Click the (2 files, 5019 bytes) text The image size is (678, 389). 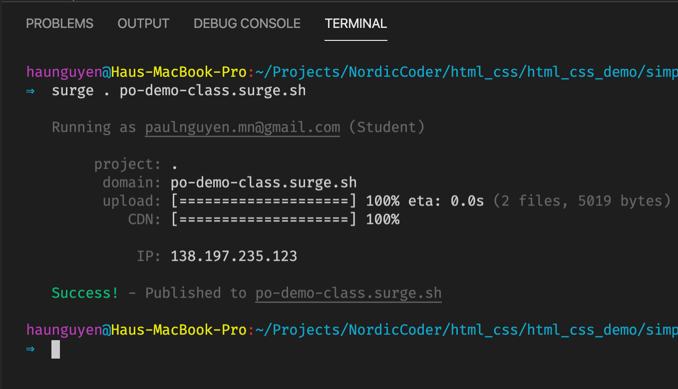582,201
